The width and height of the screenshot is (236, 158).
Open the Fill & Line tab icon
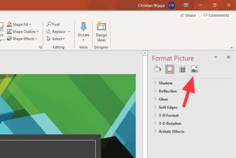(x=157, y=69)
